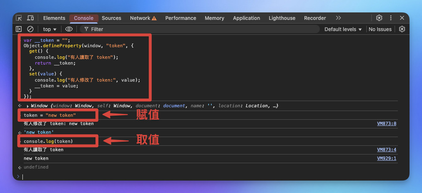422x193 pixels.
Task: Open source link VM929:1
Action: coord(386,158)
